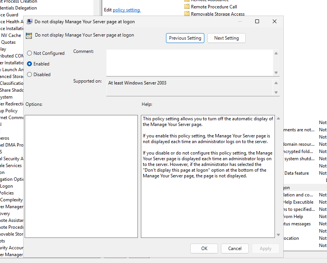Viewport: 327px width, 263px height.
Task: Click Help pane scroll up arrow
Action: click(x=278, y=118)
